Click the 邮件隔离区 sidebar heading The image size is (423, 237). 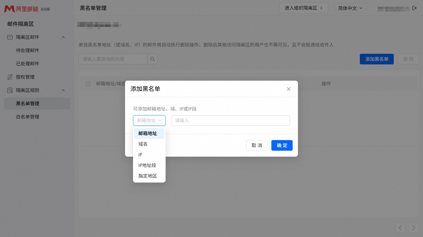coord(21,24)
